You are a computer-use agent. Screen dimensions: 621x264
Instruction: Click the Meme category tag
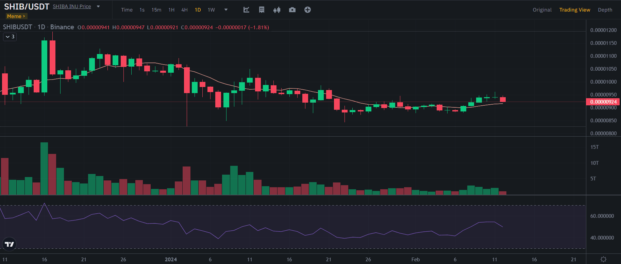tap(16, 16)
